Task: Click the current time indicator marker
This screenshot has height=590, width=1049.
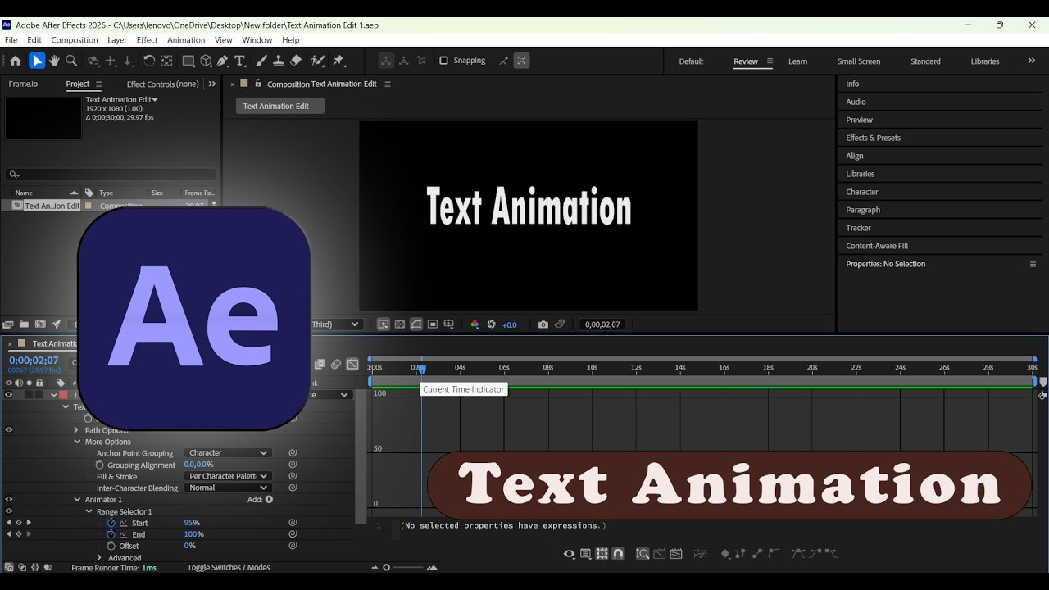Action: click(x=421, y=370)
